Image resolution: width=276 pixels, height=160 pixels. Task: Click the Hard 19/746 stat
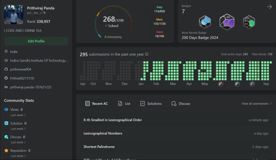(x=159, y=34)
